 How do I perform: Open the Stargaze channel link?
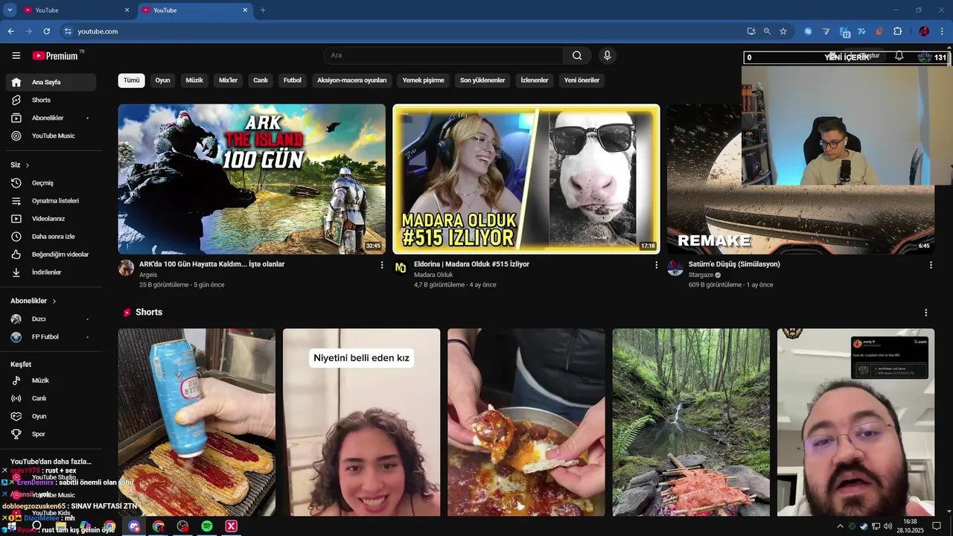(x=701, y=275)
